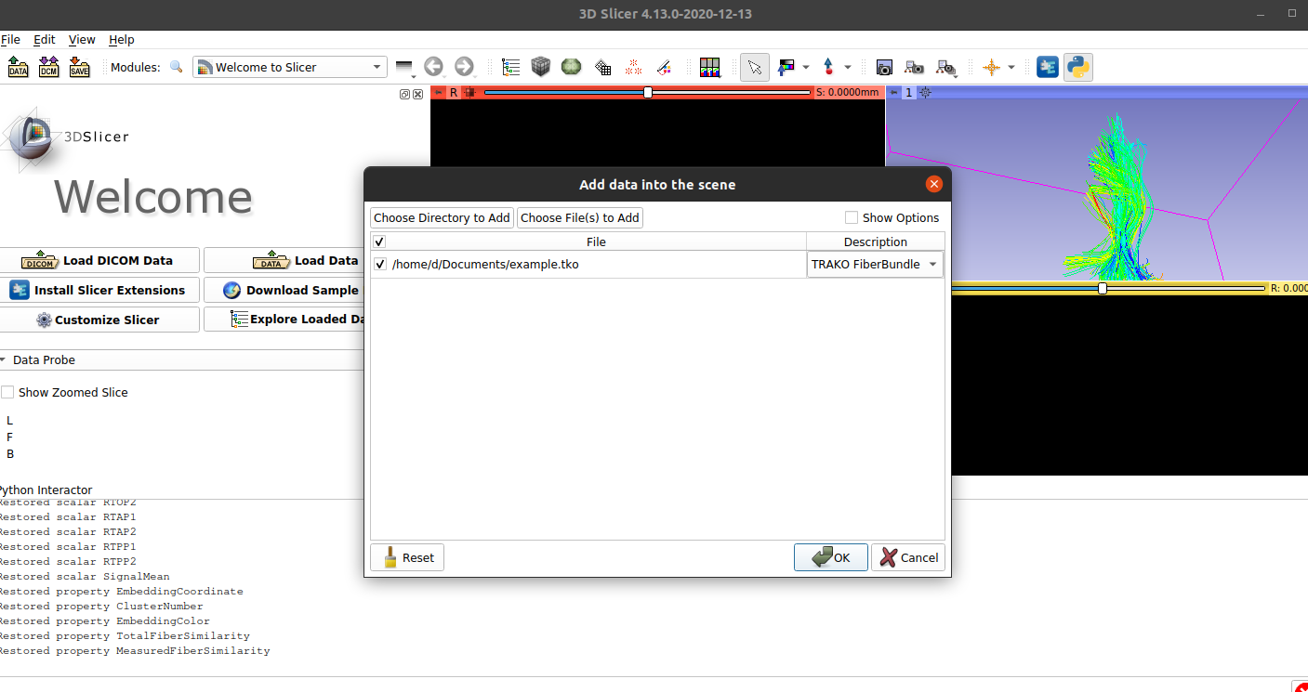Open the View menu
This screenshot has width=1308, height=692.
coord(82,39)
